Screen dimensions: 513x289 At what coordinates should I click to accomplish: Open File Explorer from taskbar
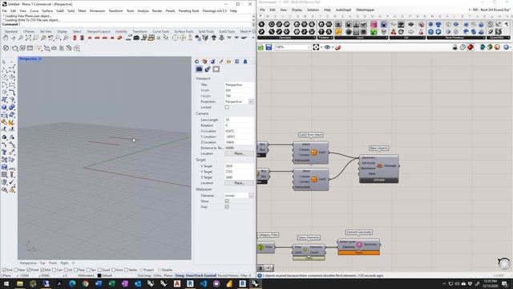(x=19, y=283)
